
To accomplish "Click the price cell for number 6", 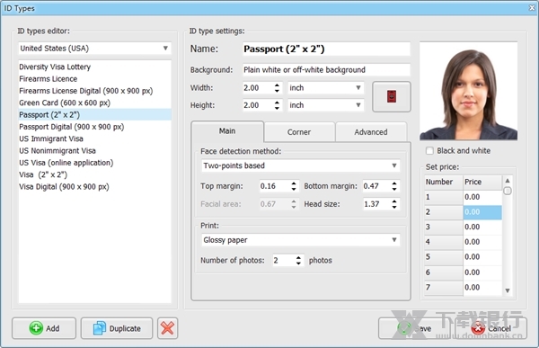I will click(x=482, y=272).
